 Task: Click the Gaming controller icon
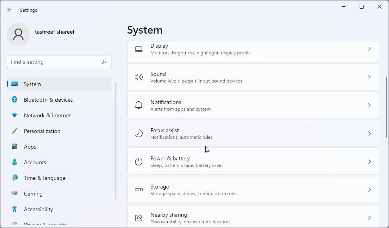(x=14, y=193)
